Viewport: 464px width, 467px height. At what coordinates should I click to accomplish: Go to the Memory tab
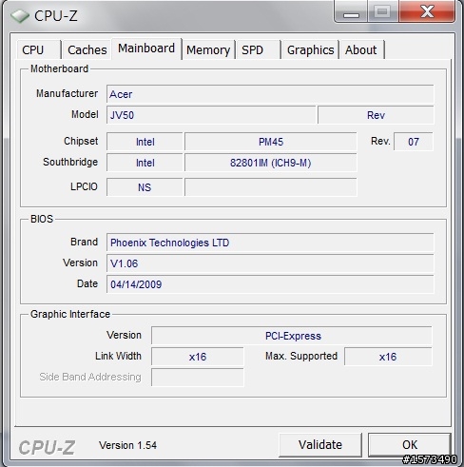(x=208, y=49)
